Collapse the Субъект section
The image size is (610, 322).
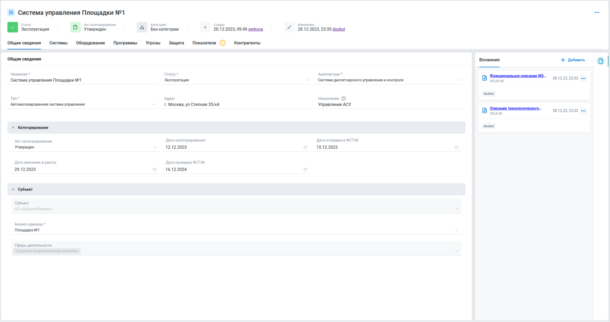click(x=236, y=189)
